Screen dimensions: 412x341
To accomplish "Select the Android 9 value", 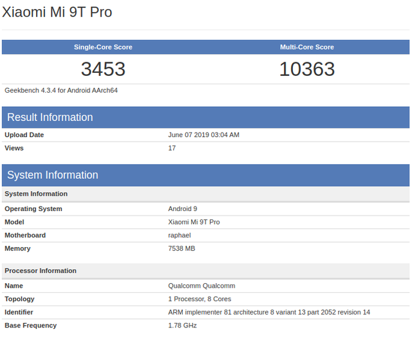I will 183,209.
